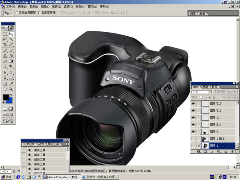Image resolution: width=240 pixels, height=180 pixels.
Task: Open the 不透明度 opacity slider arrow
Action: (x=236, y=91)
